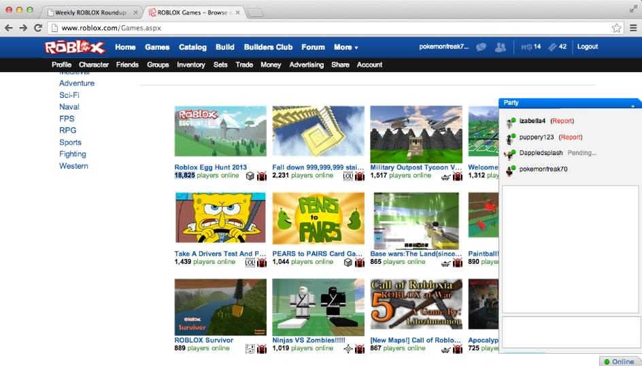Click pokemonfreak7... username in header

pyautogui.click(x=444, y=47)
